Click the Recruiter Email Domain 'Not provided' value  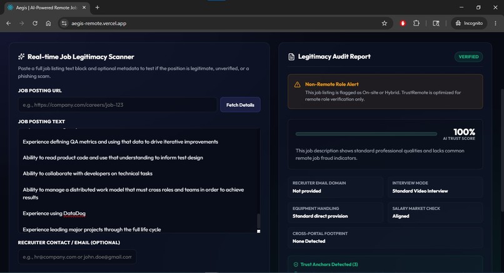[x=306, y=191]
